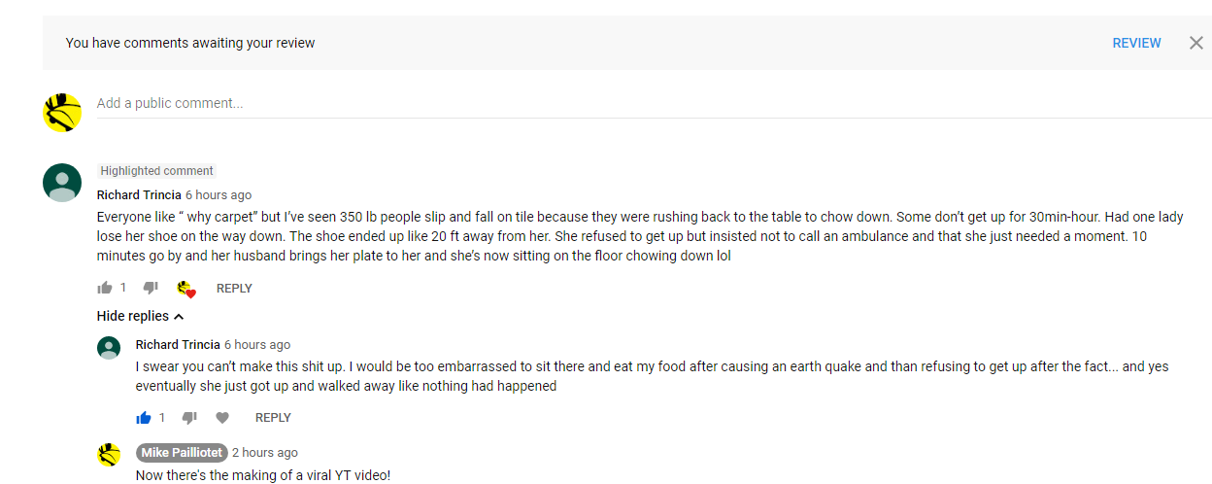Image resolution: width=1212 pixels, height=484 pixels.
Task: Collapse replies with Hide replies
Action: [x=140, y=316]
